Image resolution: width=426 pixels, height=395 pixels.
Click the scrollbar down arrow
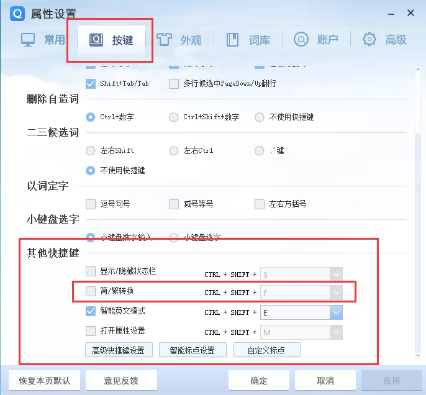tap(418, 356)
